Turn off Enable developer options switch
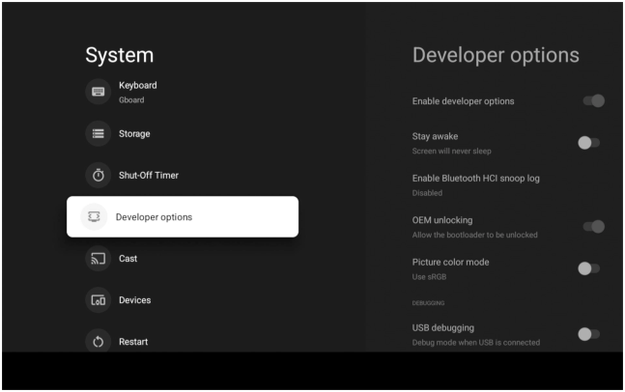 pos(593,100)
